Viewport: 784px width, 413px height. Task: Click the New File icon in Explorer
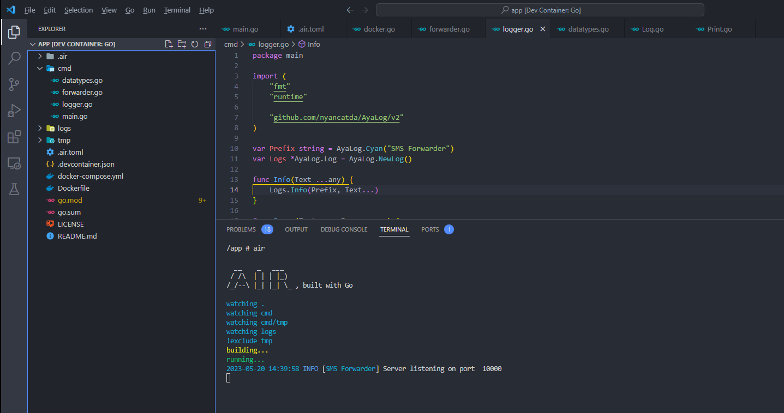pyautogui.click(x=169, y=44)
